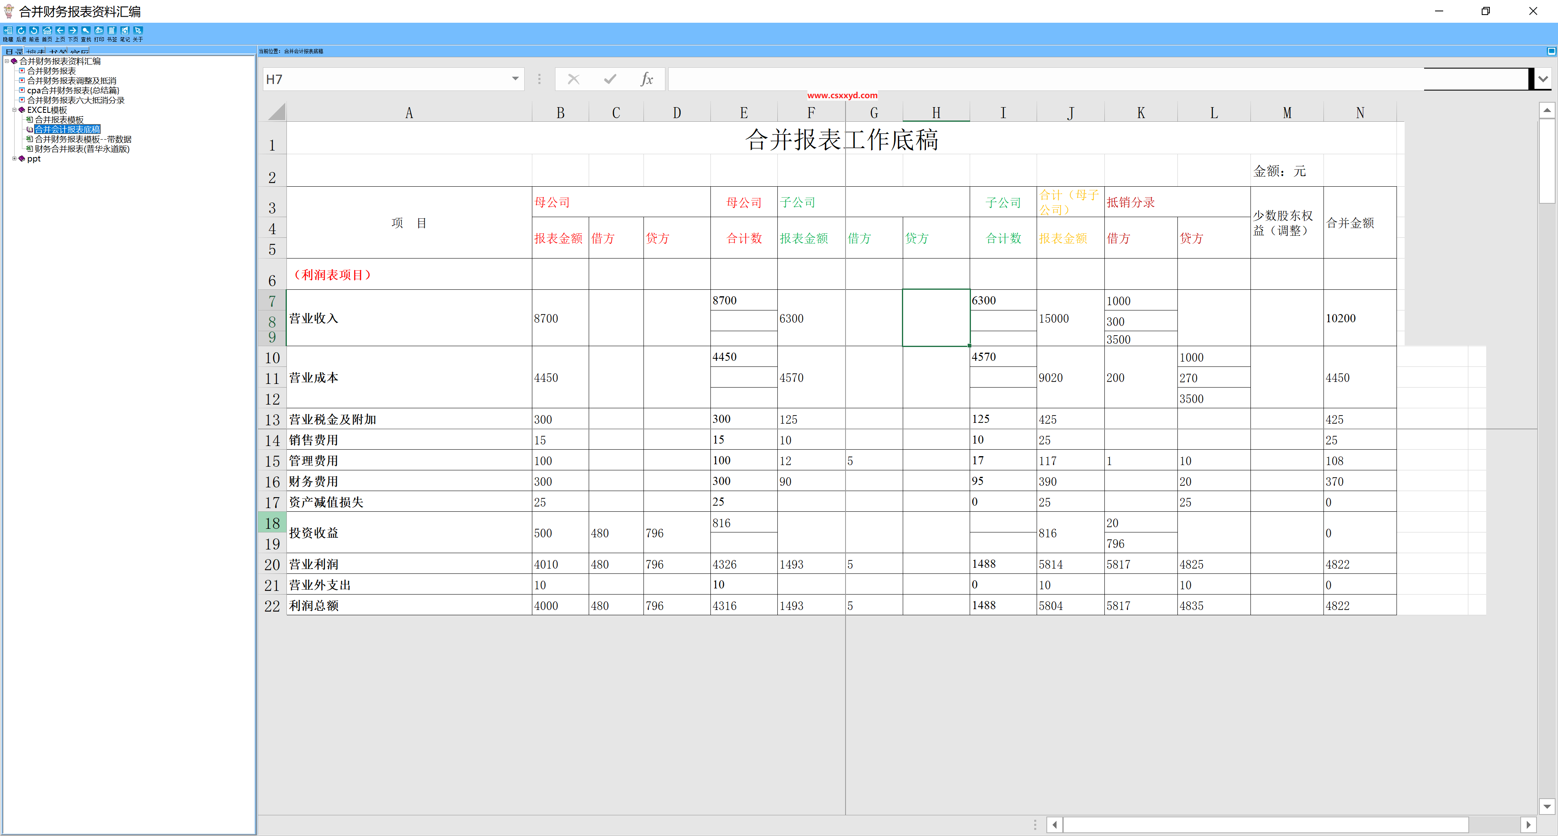Click the 10200 cell in column N
The width and height of the screenshot is (1558, 836).
pos(1360,318)
